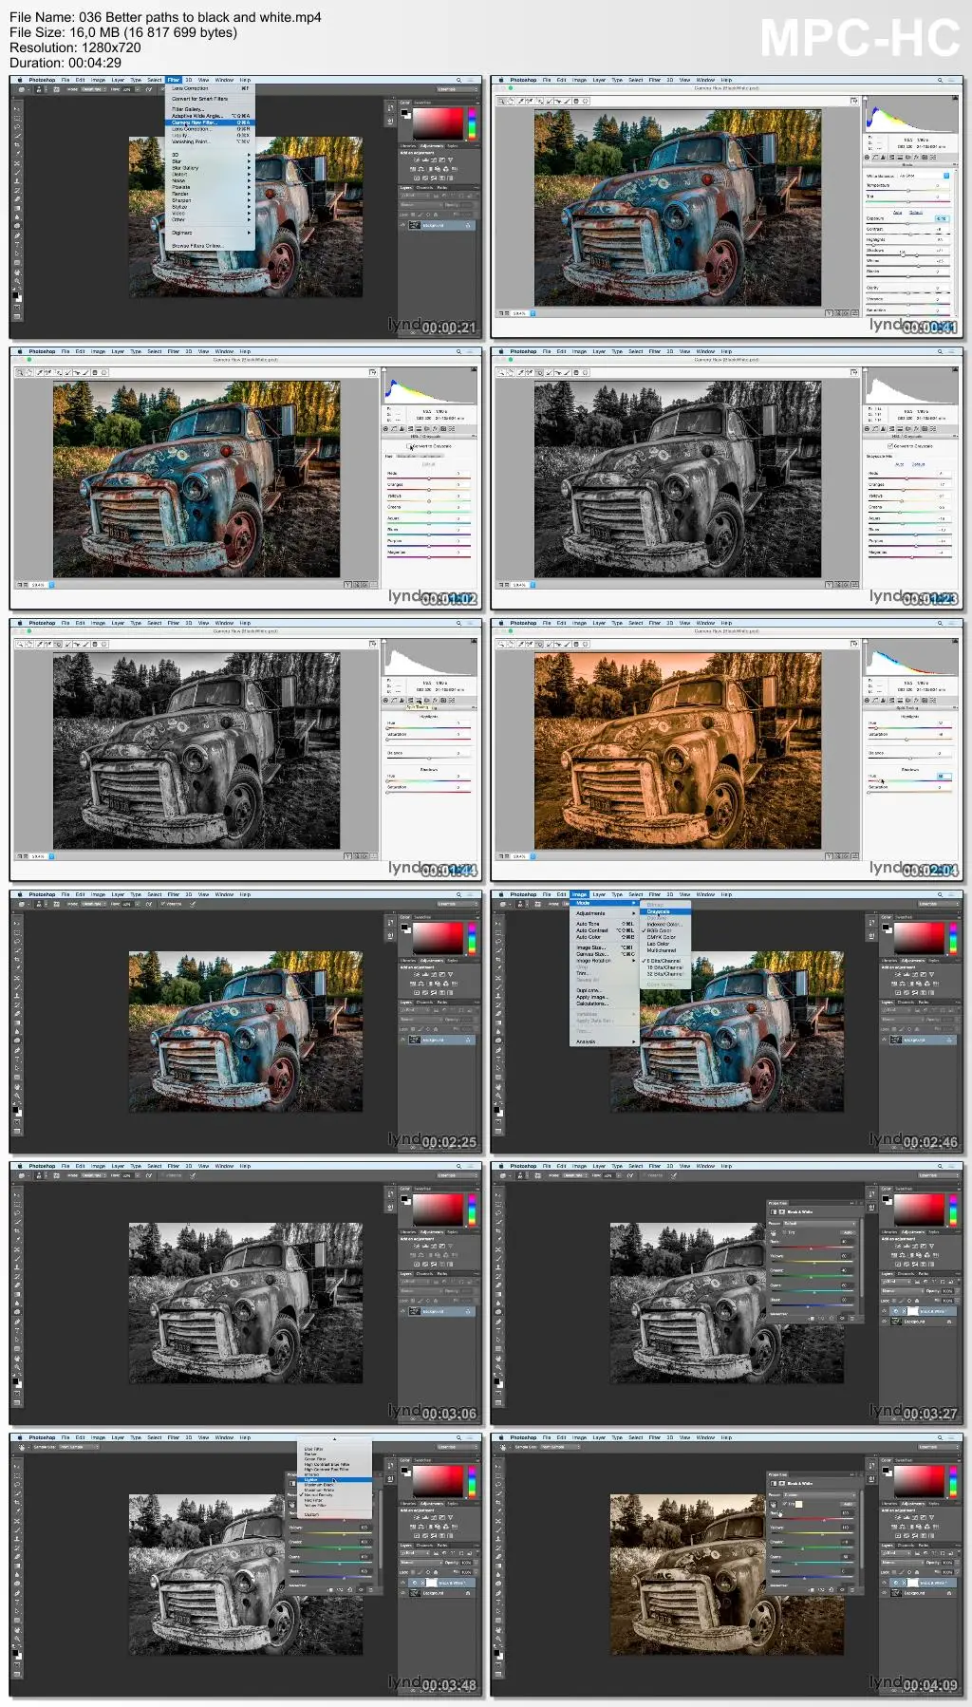The width and height of the screenshot is (972, 1707).
Task: Disable the Tint checkbox in the 00:04:09 frame
Action: click(786, 1504)
